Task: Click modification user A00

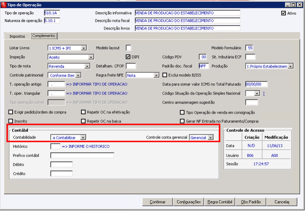Action: tap(274, 156)
